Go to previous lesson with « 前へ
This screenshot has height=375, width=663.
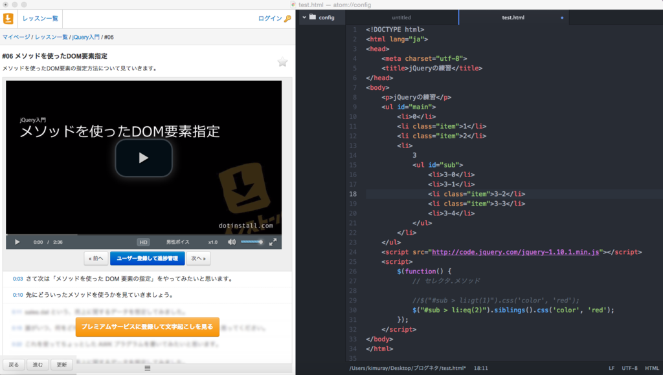(96, 259)
